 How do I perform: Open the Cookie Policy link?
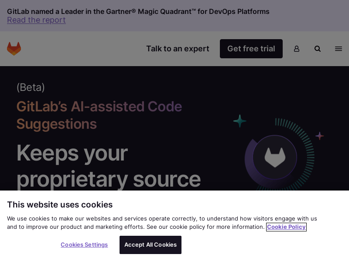click(x=286, y=227)
